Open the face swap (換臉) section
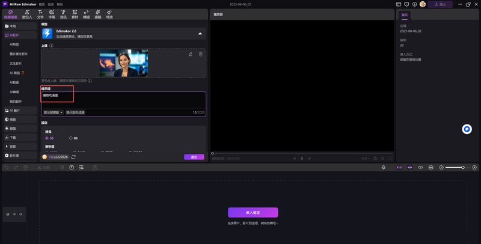 tap(20, 120)
